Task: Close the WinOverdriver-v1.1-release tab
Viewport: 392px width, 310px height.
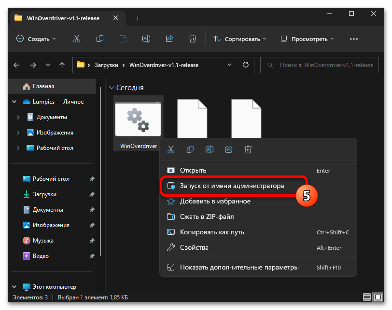Action: click(115, 18)
